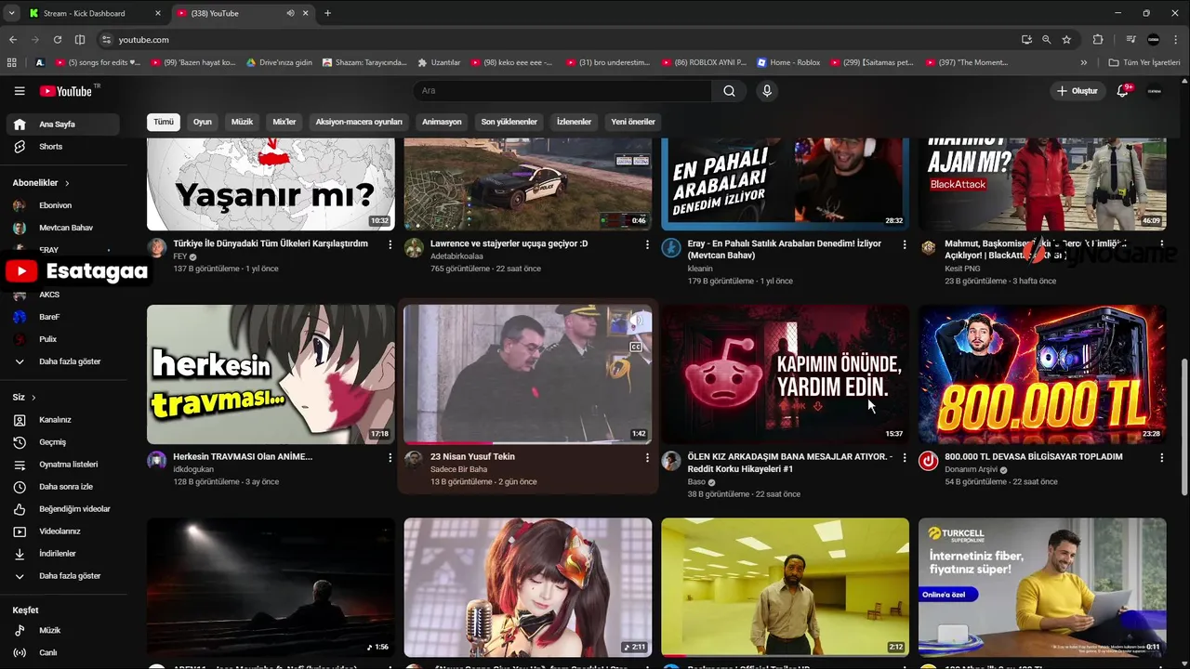Open Kanalınız in sidebar
The image size is (1190, 669).
pyautogui.click(x=62, y=420)
